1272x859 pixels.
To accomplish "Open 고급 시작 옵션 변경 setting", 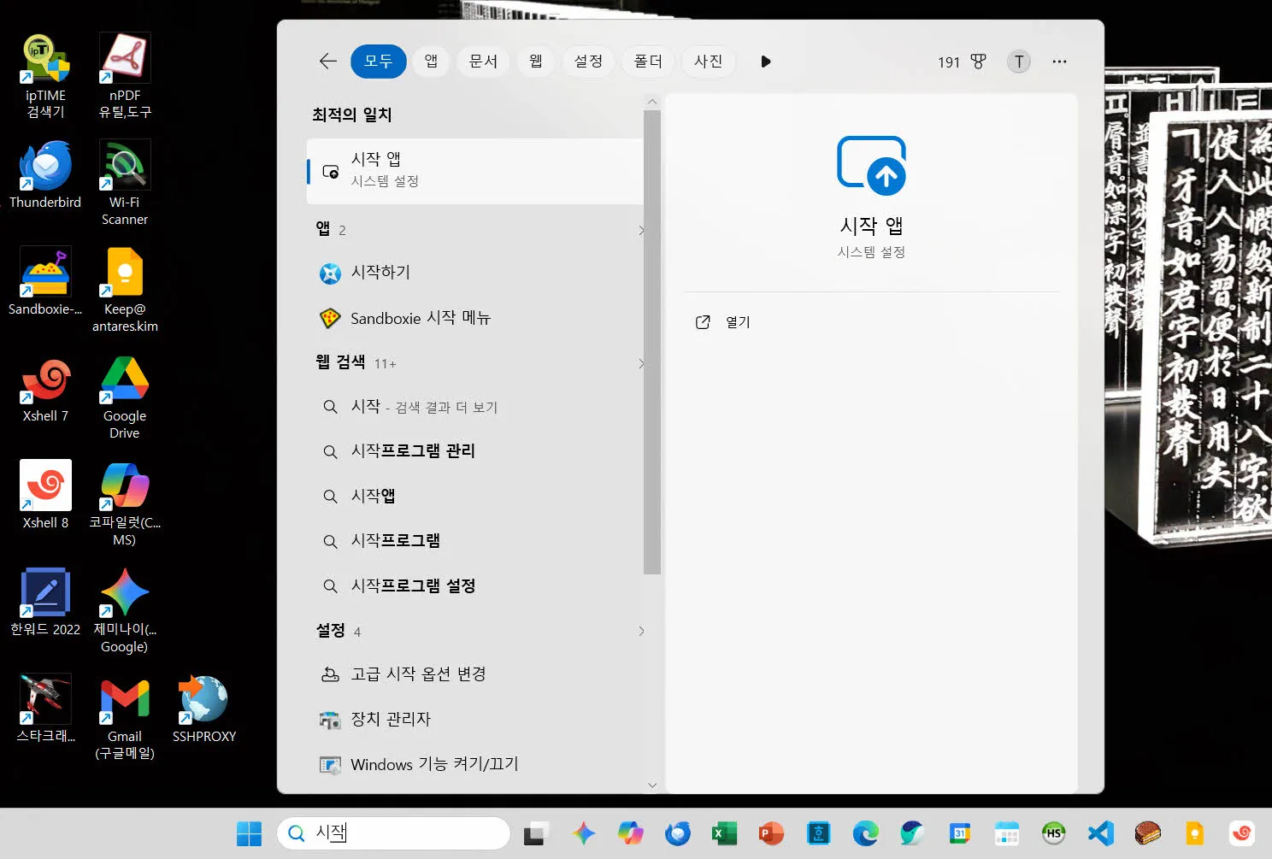I will [474, 674].
